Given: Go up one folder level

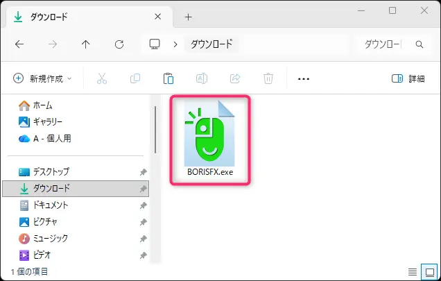Looking at the screenshot, I should click(86, 44).
